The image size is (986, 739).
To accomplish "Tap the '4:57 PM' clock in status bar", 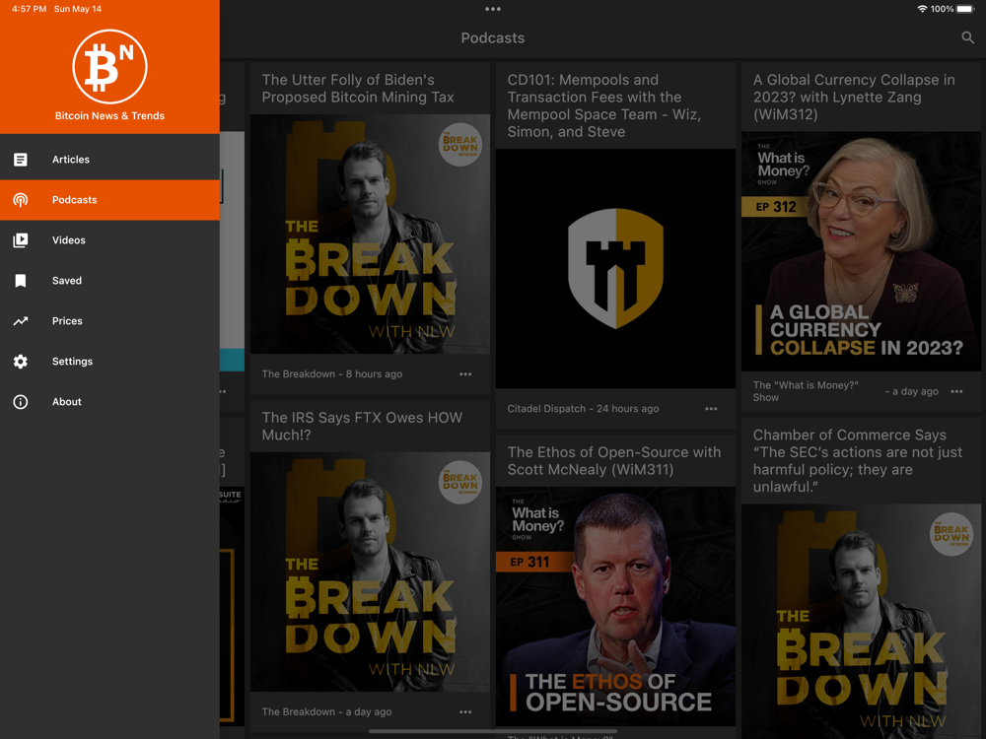I will coord(29,9).
